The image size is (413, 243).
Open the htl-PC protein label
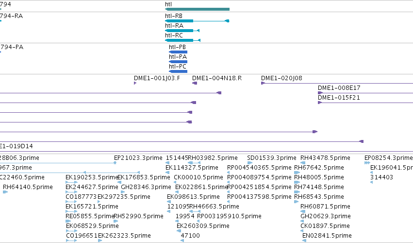click(178, 67)
